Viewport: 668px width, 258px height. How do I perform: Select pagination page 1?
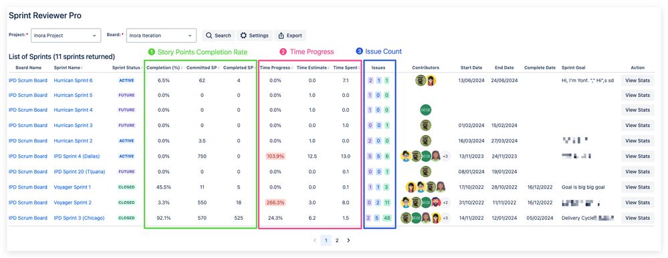326,241
